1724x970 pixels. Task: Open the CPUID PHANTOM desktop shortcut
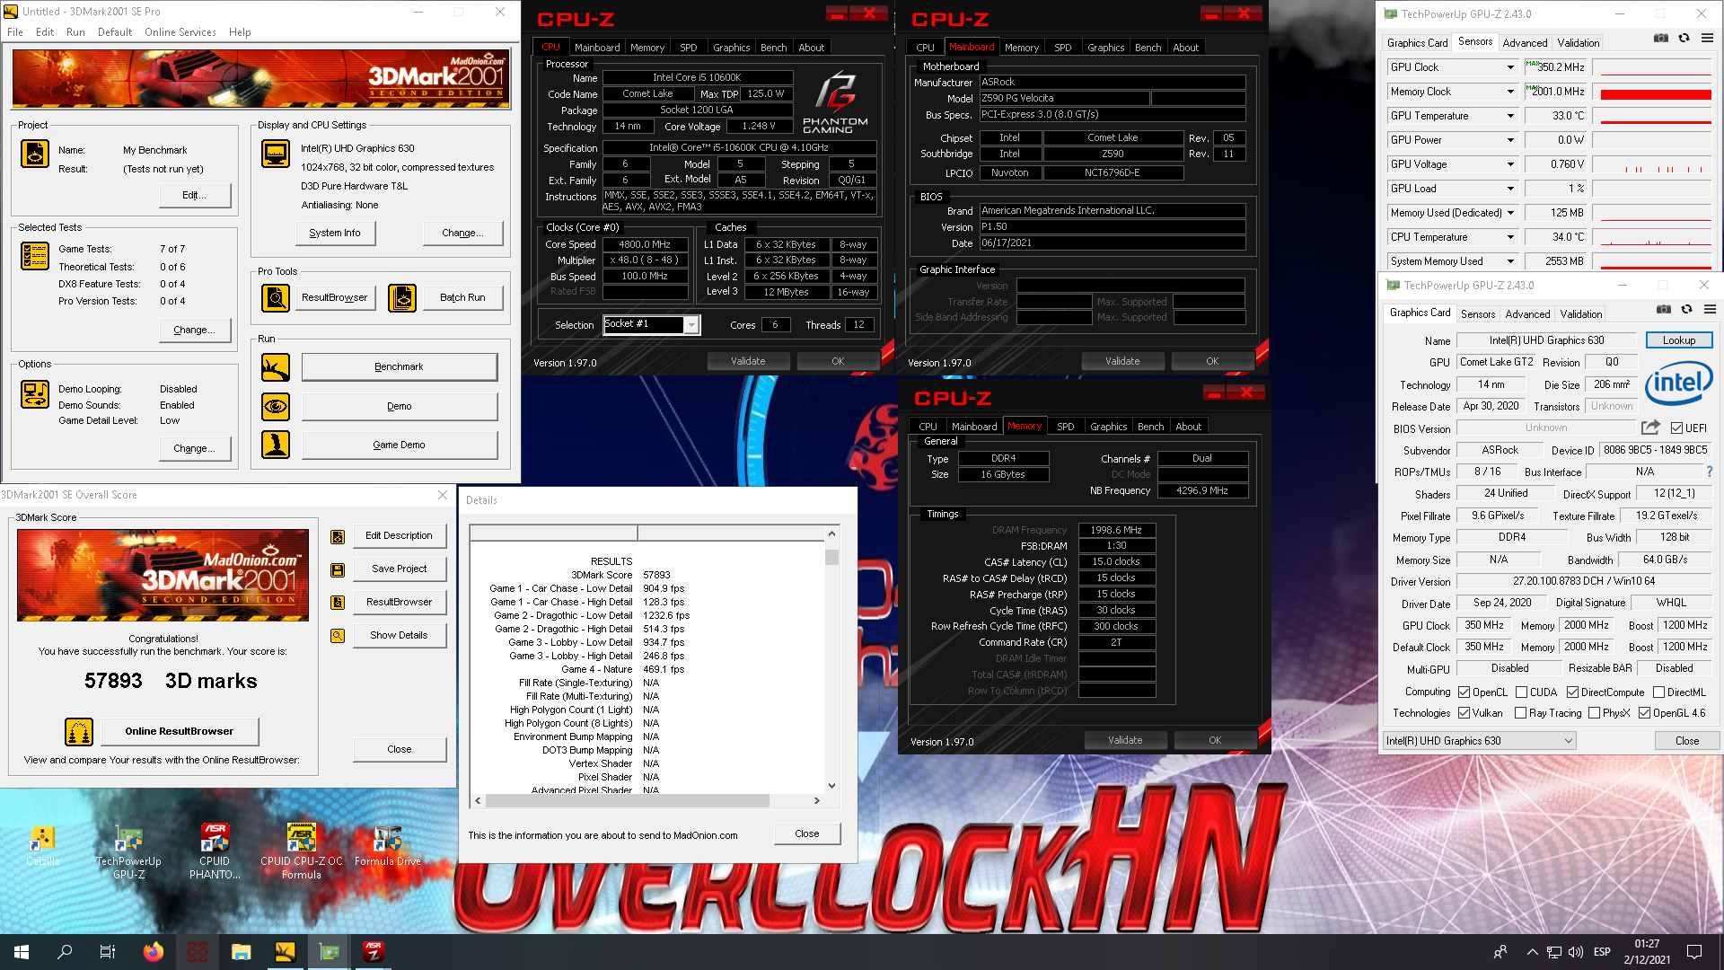click(x=215, y=852)
